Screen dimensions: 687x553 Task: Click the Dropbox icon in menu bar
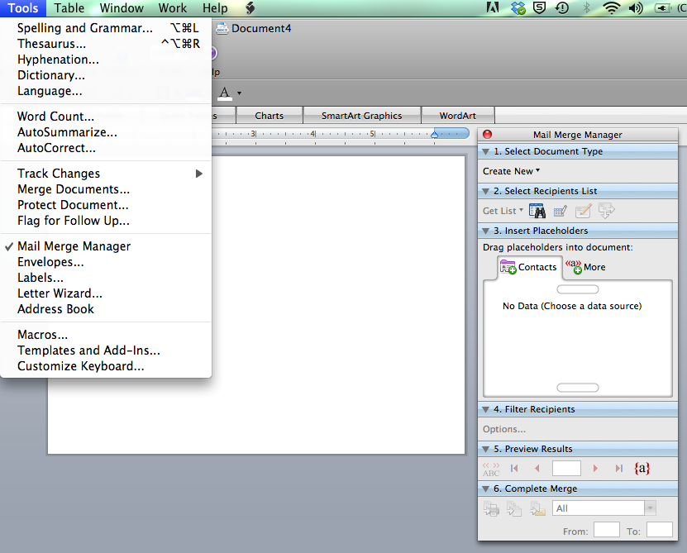click(x=518, y=7)
